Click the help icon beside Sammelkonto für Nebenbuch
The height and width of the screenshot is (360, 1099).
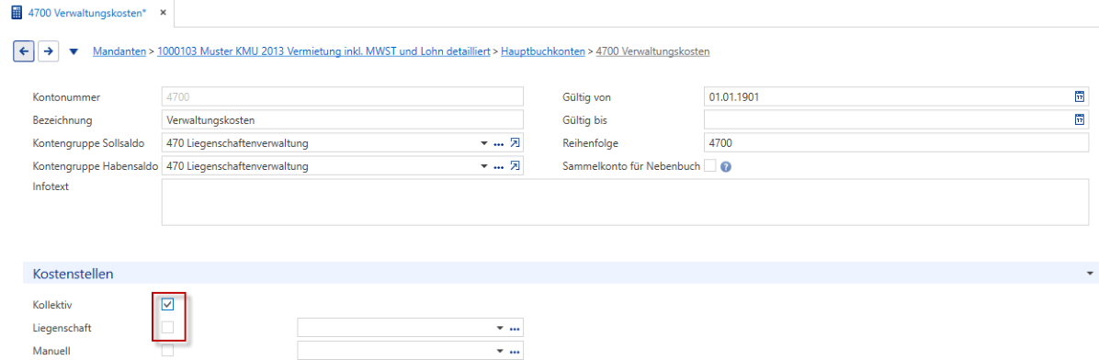pos(726,167)
